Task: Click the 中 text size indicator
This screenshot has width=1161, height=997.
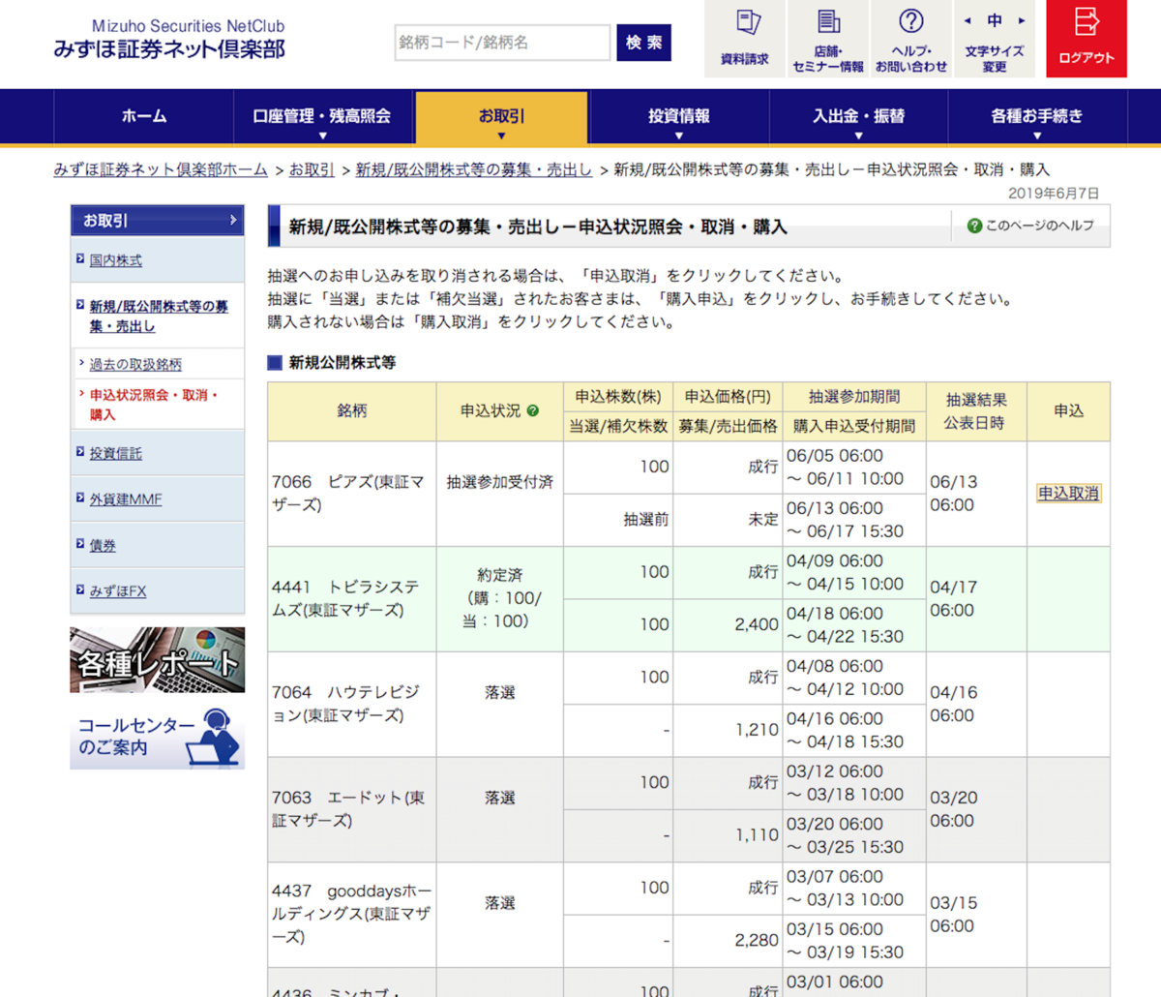Action: [995, 20]
